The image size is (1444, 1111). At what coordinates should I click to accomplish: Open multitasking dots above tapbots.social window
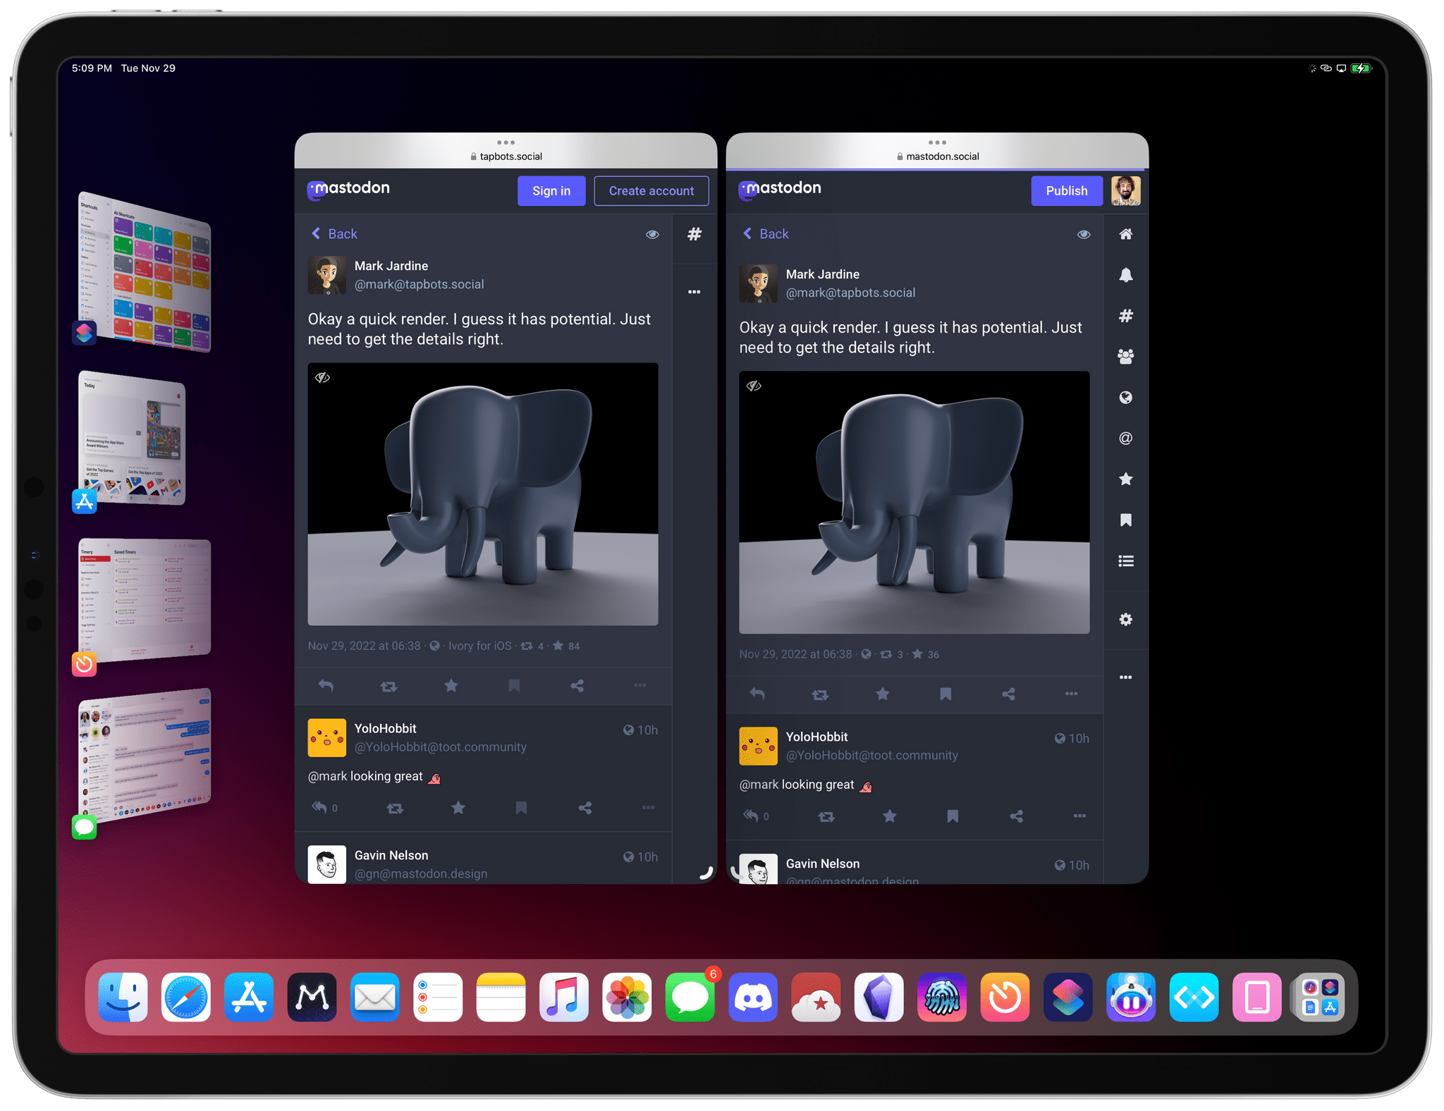pos(506,142)
